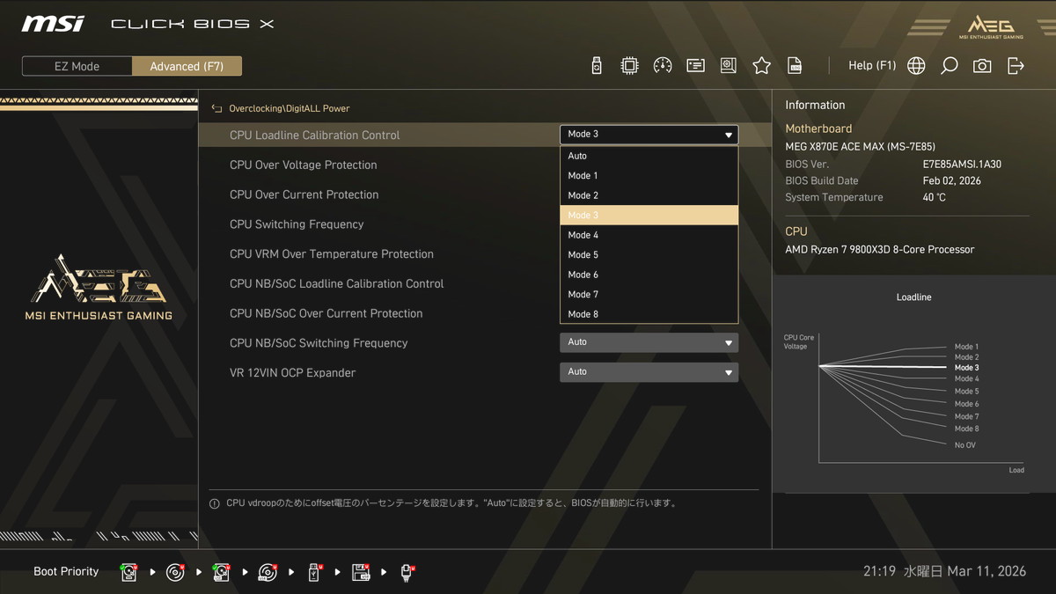Screen dimensions: 1056x594
Task: Click the exit icon at top right
Action: coord(1016,66)
